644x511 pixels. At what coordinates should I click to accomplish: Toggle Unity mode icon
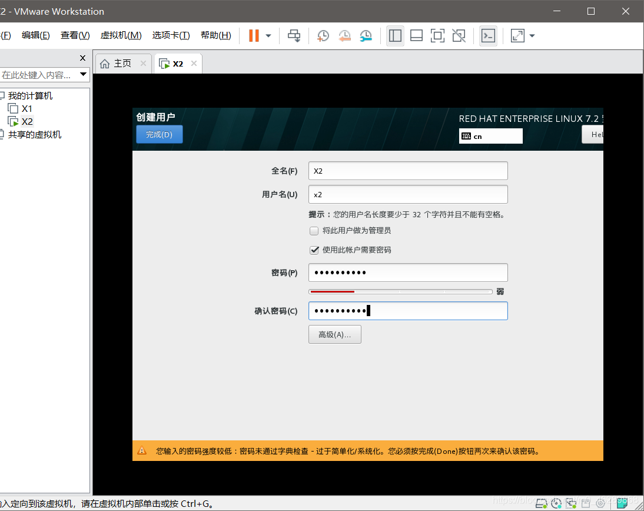pos(459,36)
